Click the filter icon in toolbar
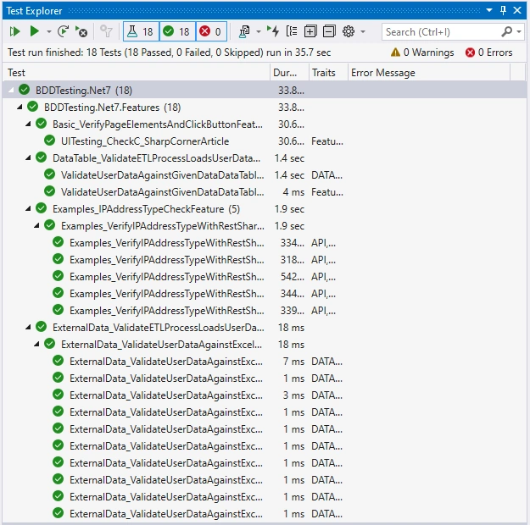530x525 pixels. (x=107, y=31)
